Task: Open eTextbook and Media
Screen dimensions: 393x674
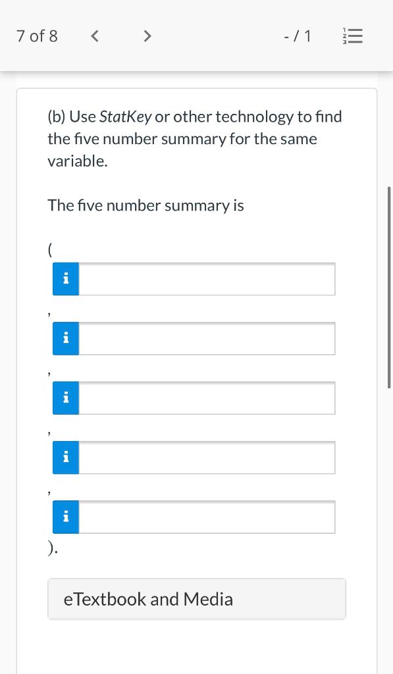Action: click(x=196, y=598)
